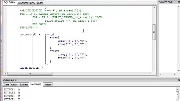The width and height of the screenshot is (180, 101).
Task: Click inside the Scratch pad text area
Action: (168, 39)
